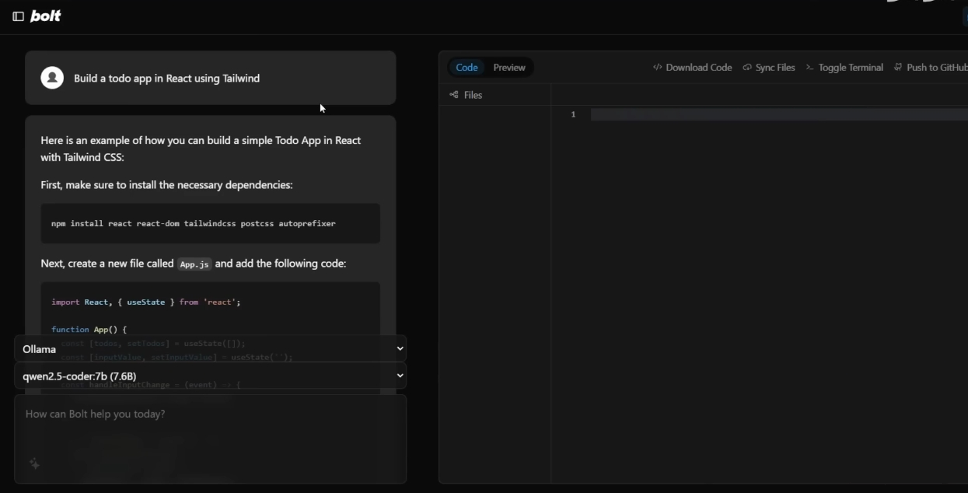
Task: Click the App.js inline code label
Action: (x=194, y=264)
